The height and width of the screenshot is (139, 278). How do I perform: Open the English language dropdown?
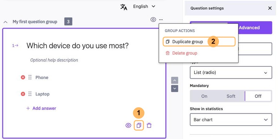point(144,7)
